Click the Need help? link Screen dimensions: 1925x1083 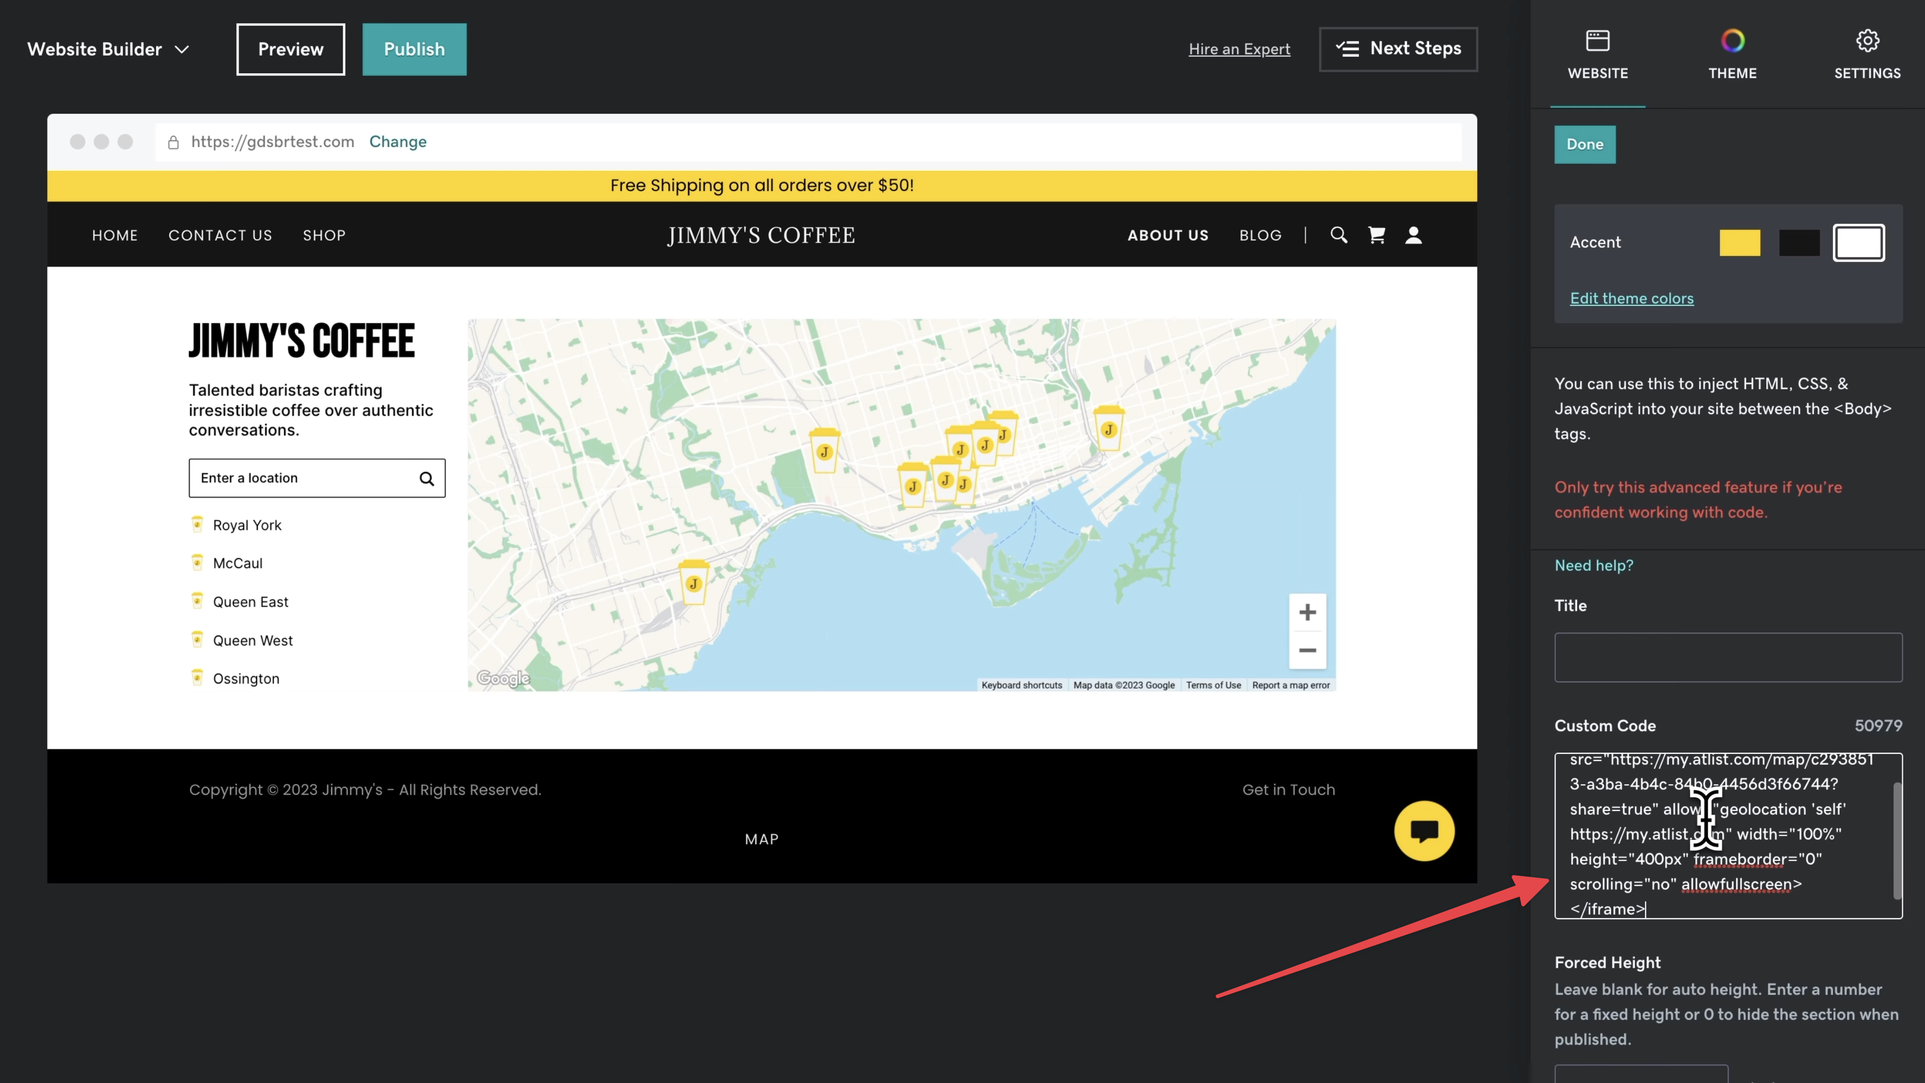1594,566
